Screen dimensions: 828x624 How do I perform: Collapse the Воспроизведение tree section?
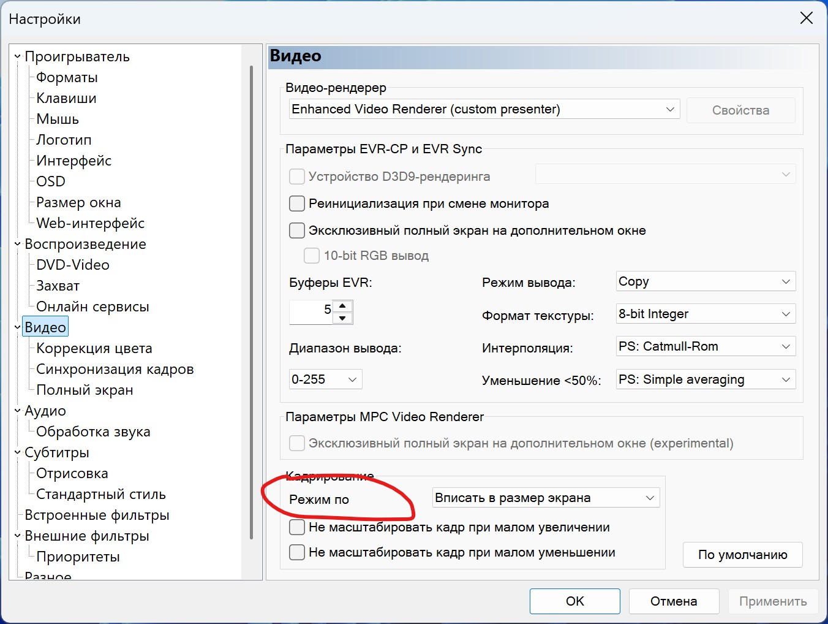coord(17,244)
